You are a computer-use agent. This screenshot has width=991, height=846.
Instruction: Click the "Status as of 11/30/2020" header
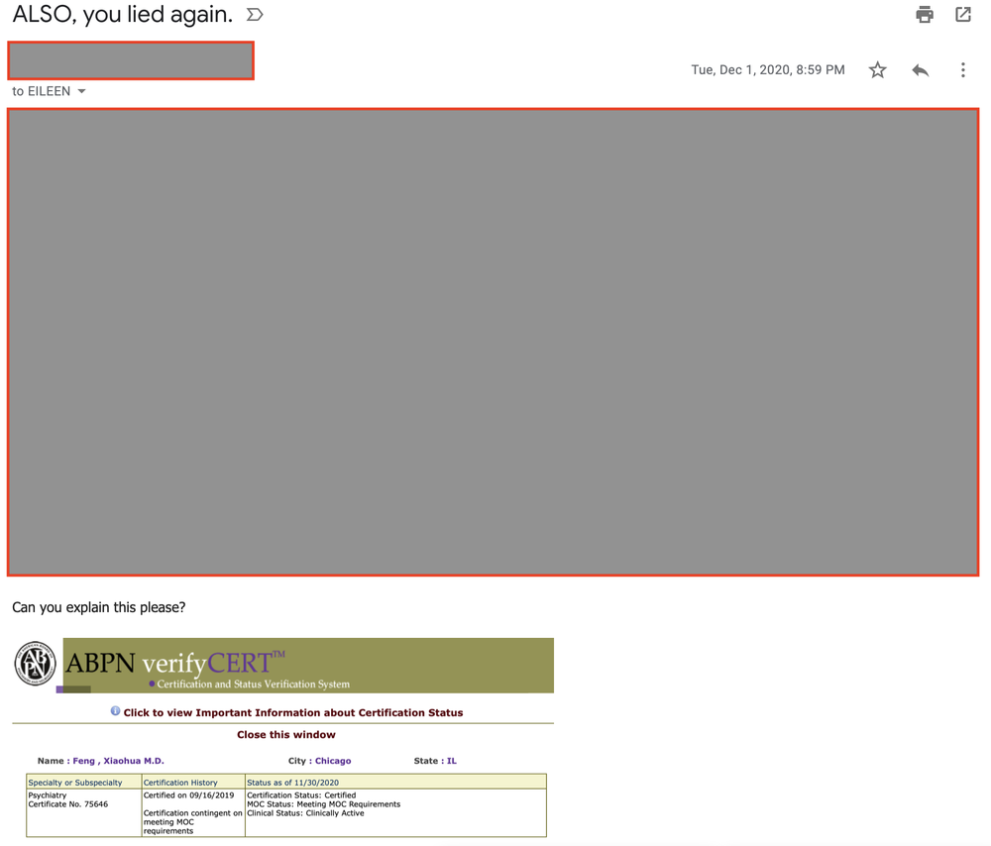coord(292,783)
